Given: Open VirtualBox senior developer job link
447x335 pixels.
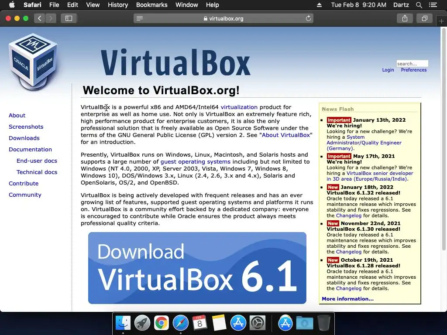Looking at the screenshot, I should click(370, 176).
